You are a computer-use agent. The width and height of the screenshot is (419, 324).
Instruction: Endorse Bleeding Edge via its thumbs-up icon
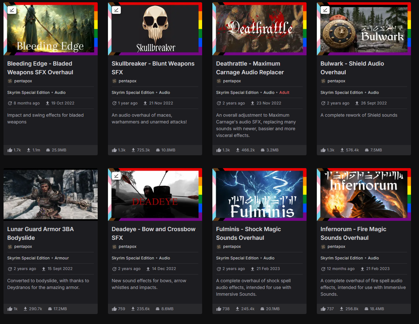click(x=10, y=150)
